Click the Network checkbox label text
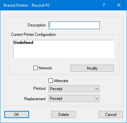127x123 pixels. pos(45,68)
